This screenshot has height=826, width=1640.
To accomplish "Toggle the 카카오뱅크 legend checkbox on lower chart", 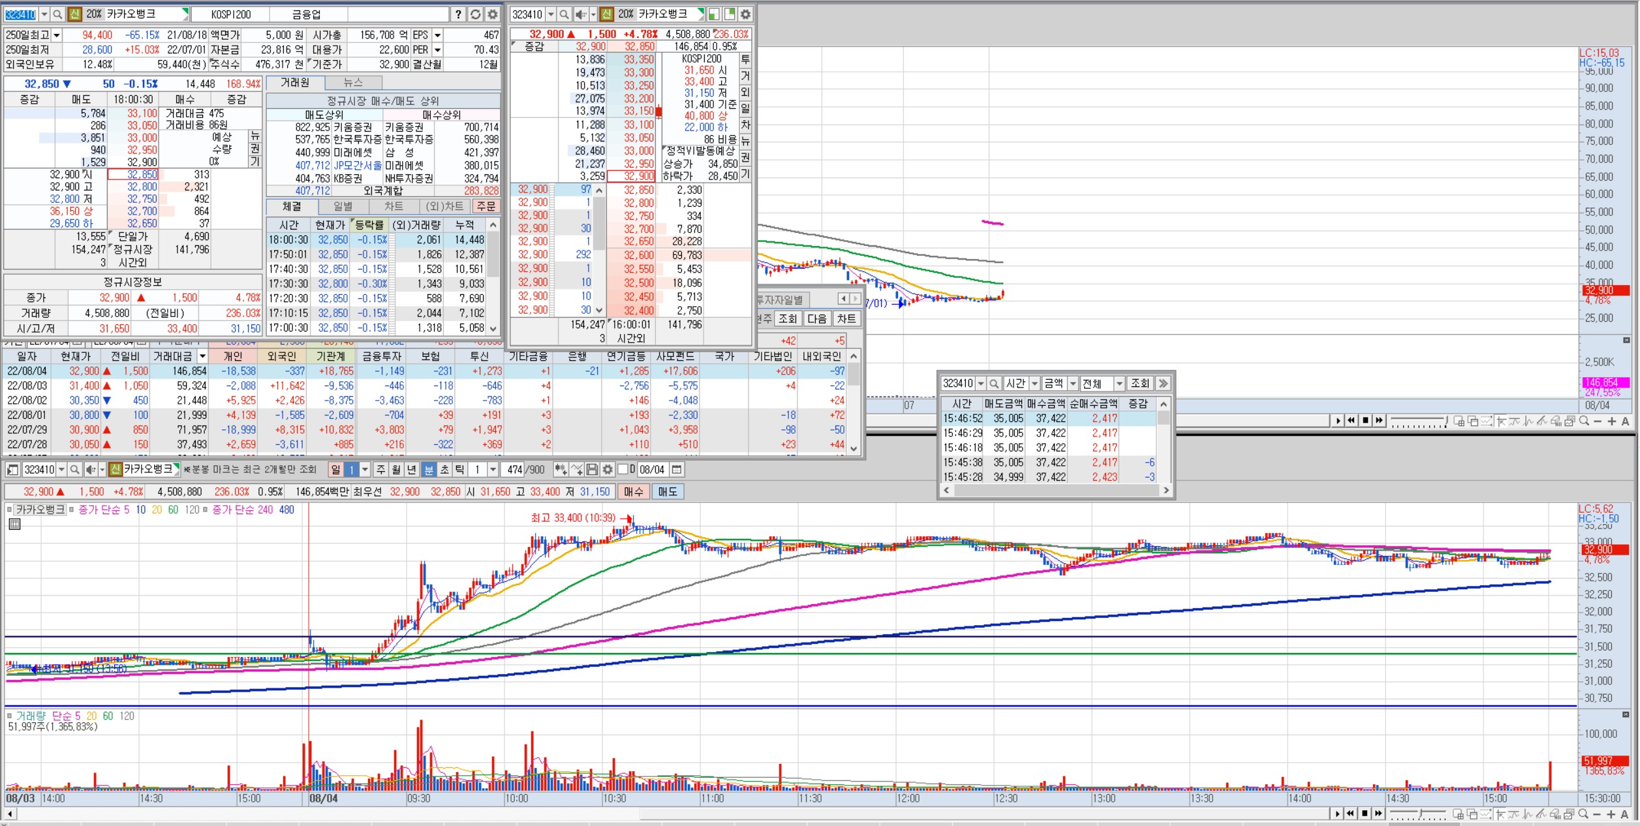I will [9, 510].
